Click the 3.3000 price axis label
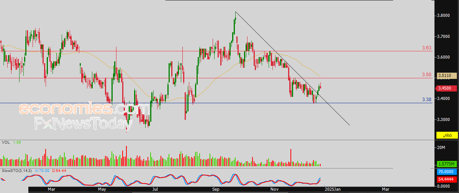 [443, 119]
